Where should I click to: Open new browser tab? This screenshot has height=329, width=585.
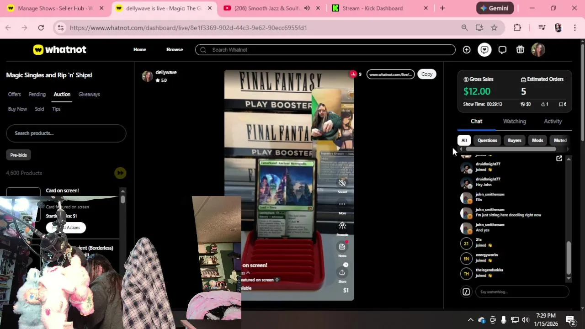tap(442, 8)
